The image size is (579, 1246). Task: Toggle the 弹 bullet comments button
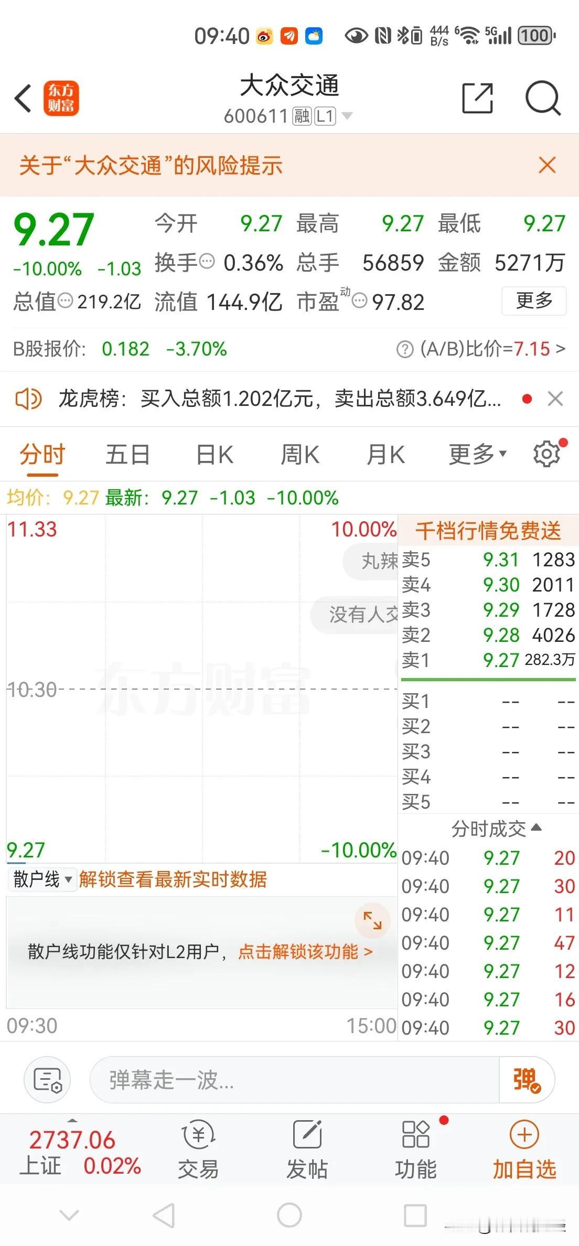click(x=527, y=1080)
